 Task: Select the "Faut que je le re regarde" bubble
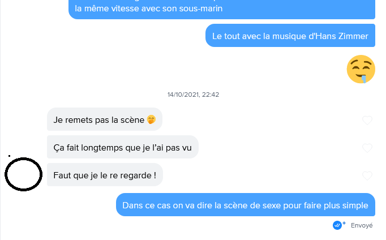(105, 175)
